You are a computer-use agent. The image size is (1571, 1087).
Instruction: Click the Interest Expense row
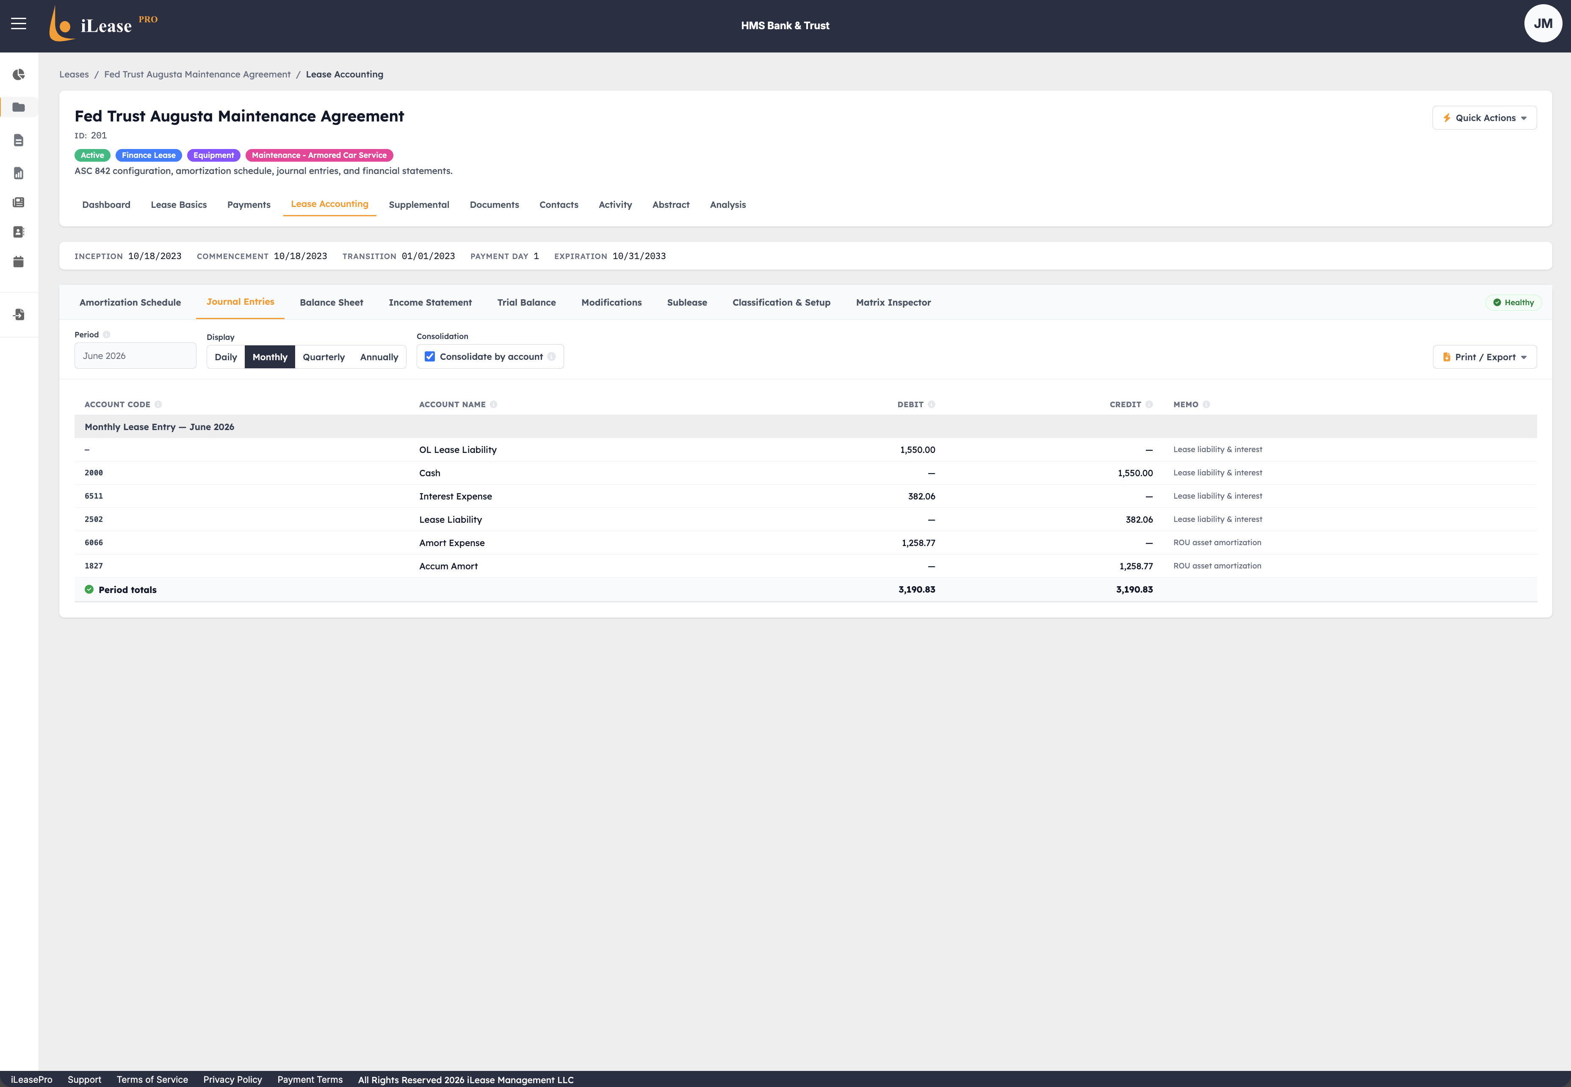(x=805, y=497)
